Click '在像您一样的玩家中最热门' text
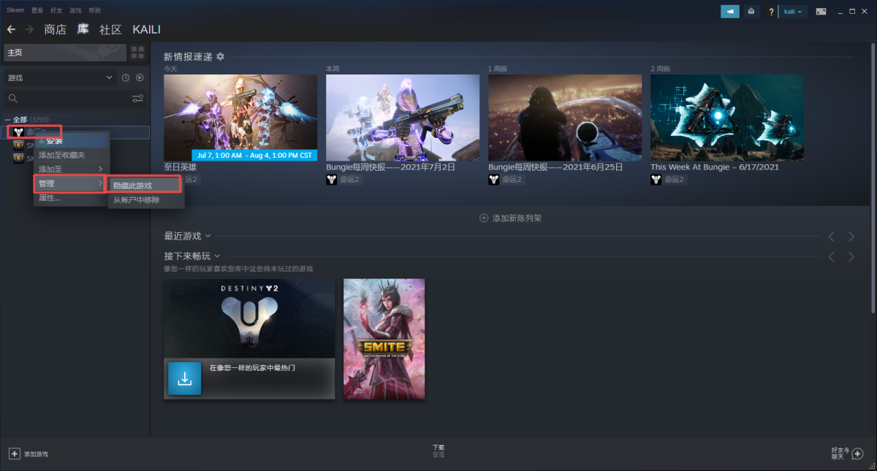 (252, 368)
